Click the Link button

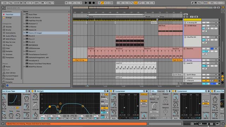5,3
